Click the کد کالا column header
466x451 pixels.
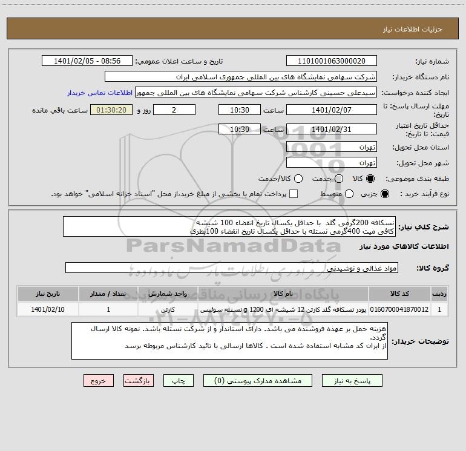pos(399,294)
